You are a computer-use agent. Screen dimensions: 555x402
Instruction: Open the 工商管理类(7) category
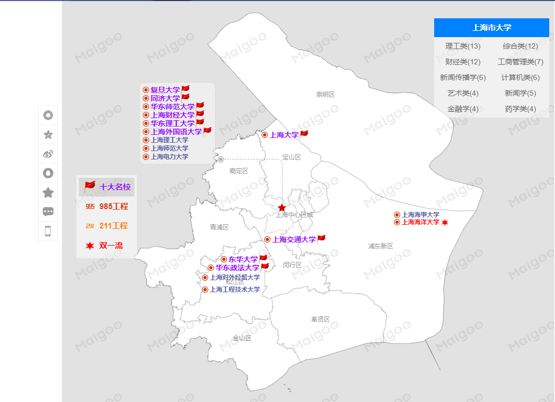pos(520,62)
